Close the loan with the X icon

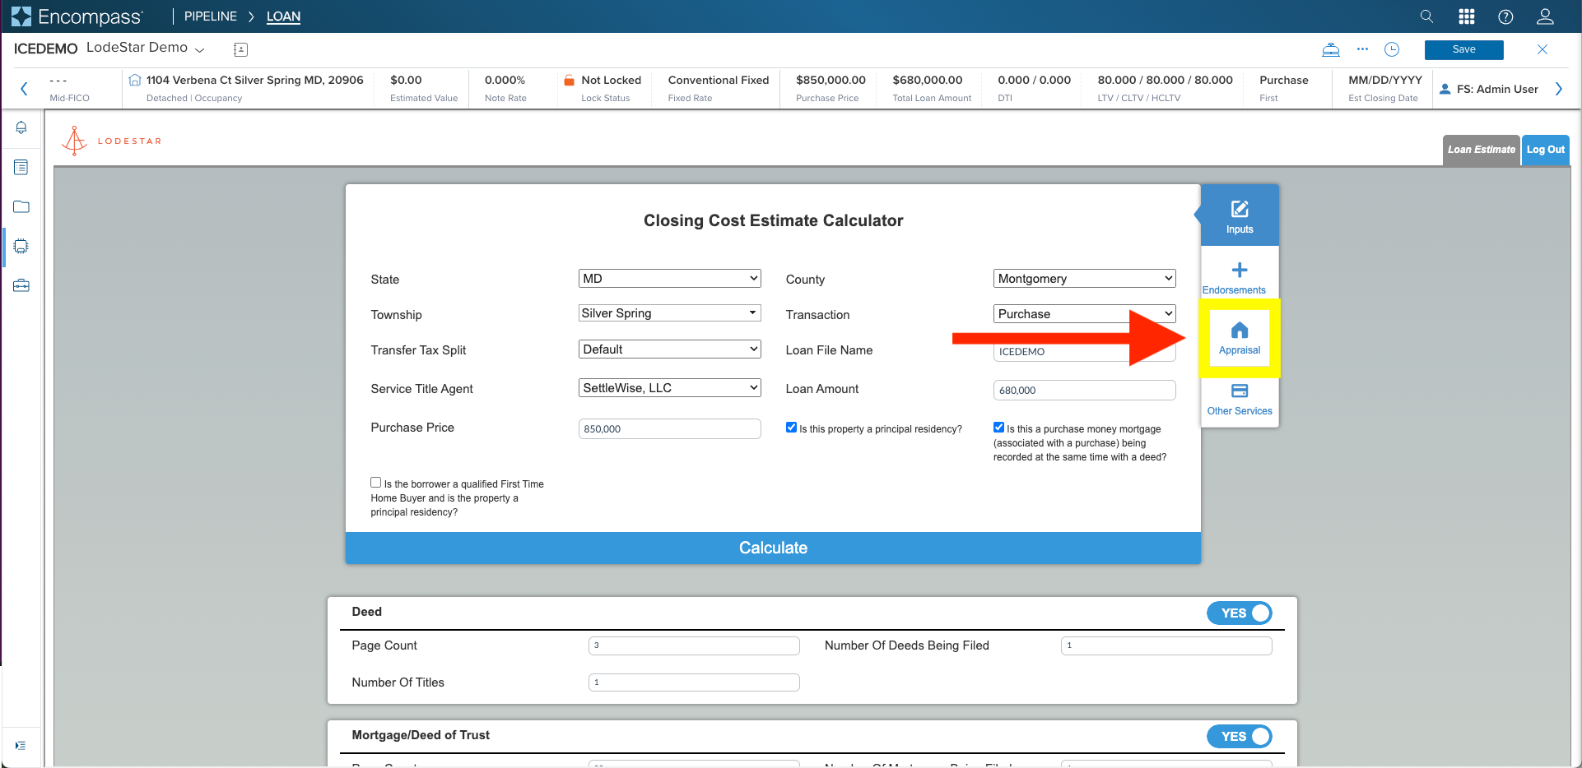click(x=1542, y=49)
